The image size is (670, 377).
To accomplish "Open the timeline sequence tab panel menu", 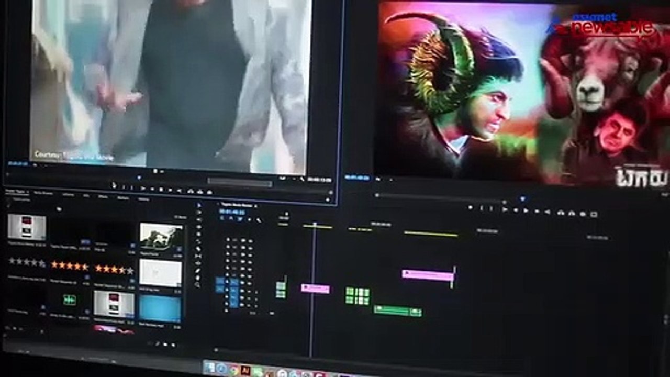I will [x=255, y=206].
